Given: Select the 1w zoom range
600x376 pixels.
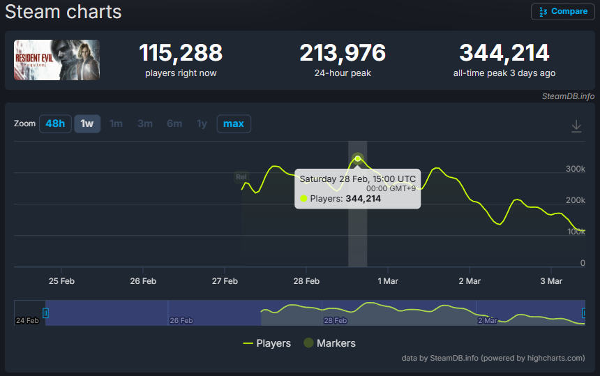Looking at the screenshot, I should 87,123.
